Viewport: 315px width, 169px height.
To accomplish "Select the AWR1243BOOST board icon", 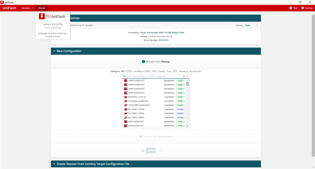I will coord(126,81).
